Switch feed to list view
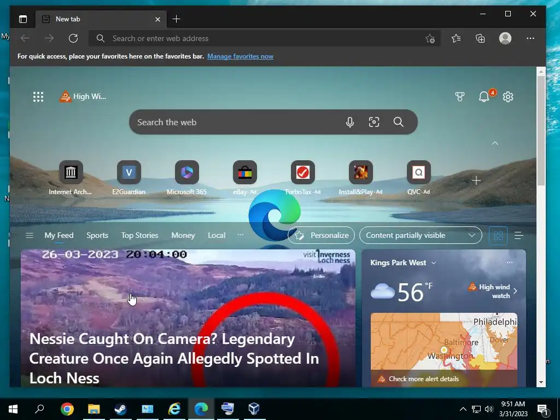560x420 pixels. tap(518, 235)
